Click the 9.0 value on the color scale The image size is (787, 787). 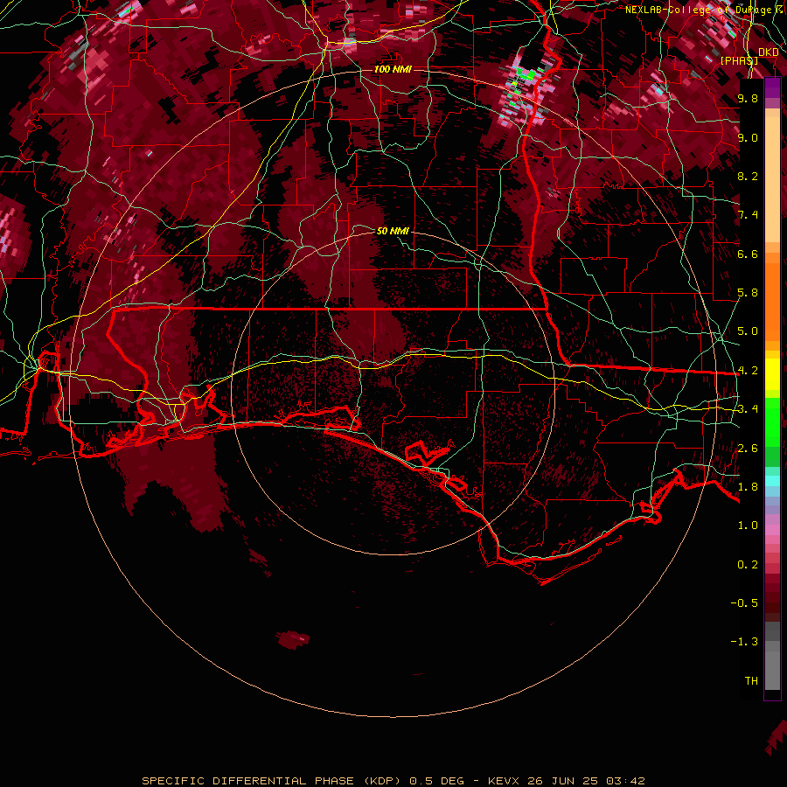tap(748, 137)
